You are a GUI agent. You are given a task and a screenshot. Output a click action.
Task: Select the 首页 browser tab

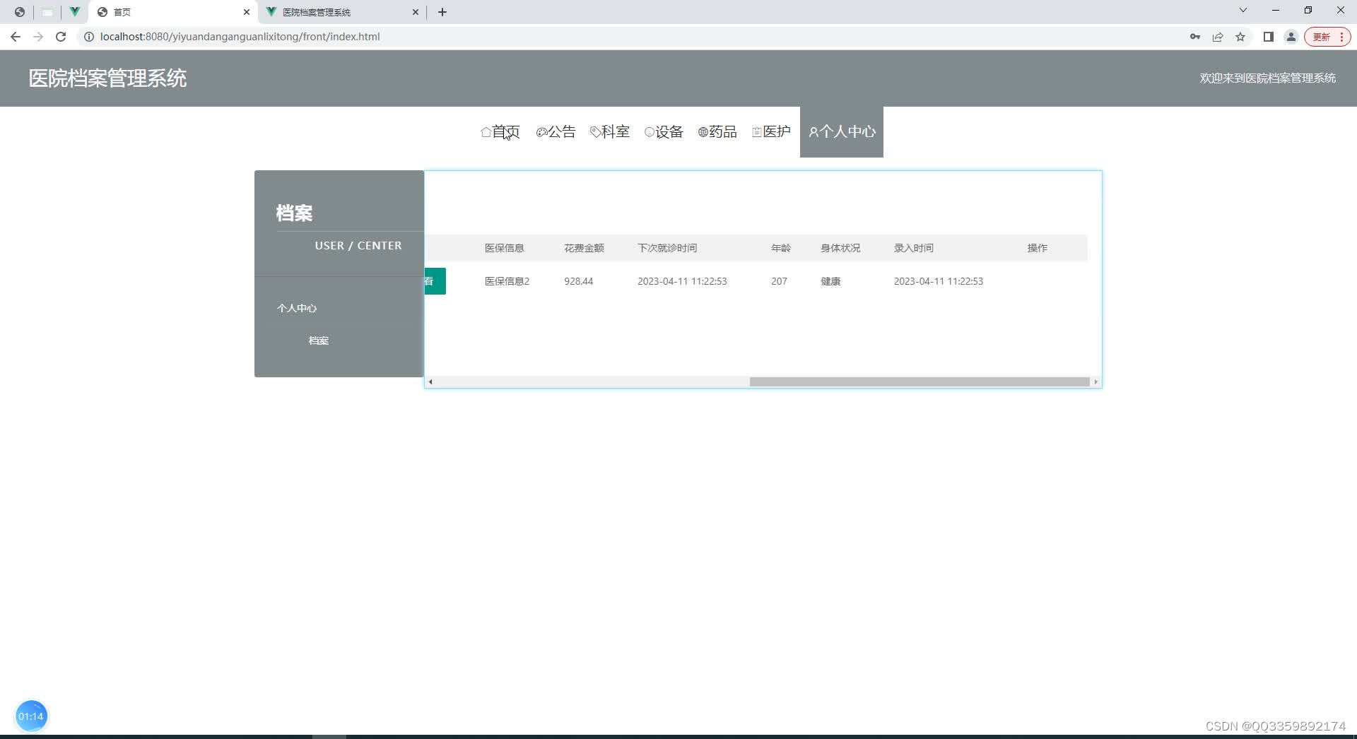[x=174, y=12]
